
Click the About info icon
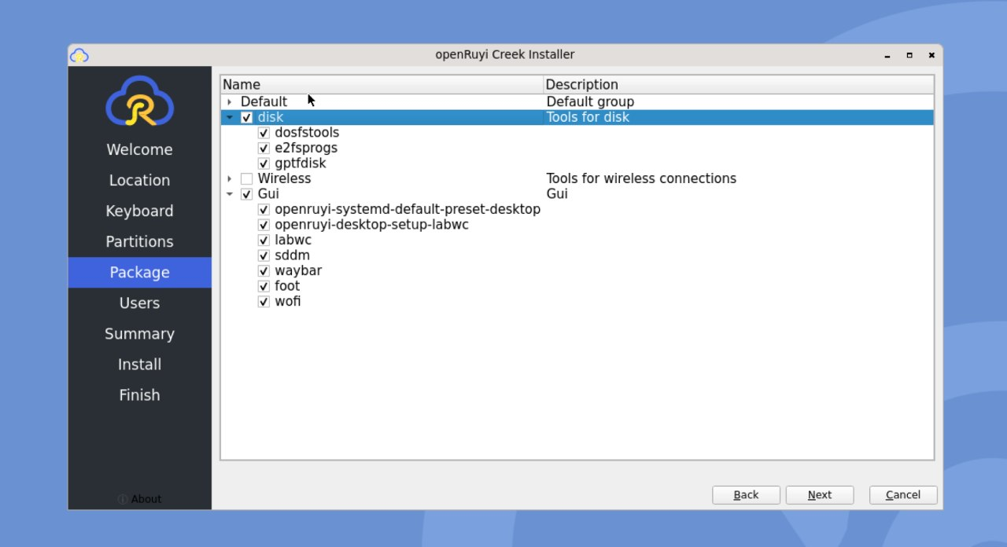click(122, 498)
